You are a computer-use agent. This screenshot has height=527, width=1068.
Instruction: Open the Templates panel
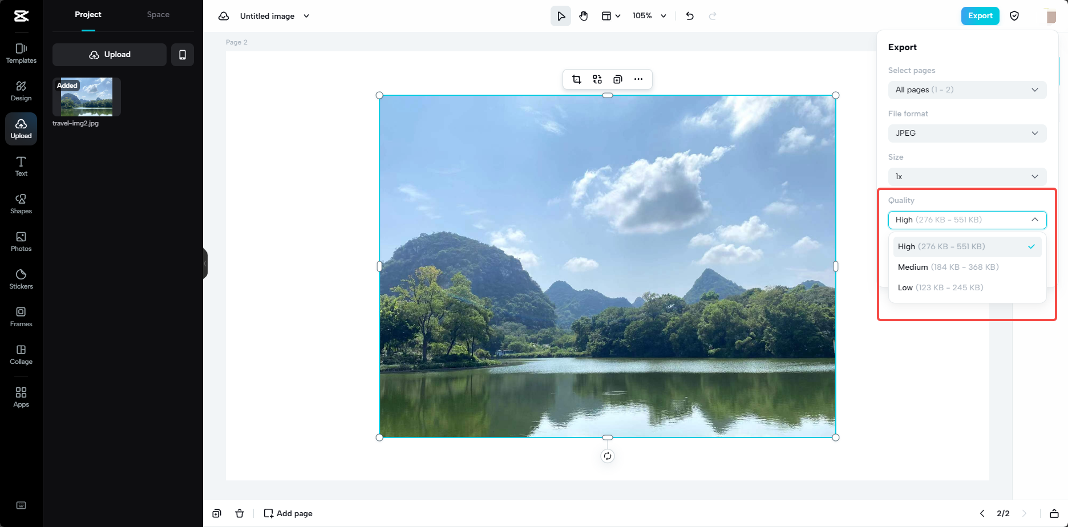click(21, 54)
